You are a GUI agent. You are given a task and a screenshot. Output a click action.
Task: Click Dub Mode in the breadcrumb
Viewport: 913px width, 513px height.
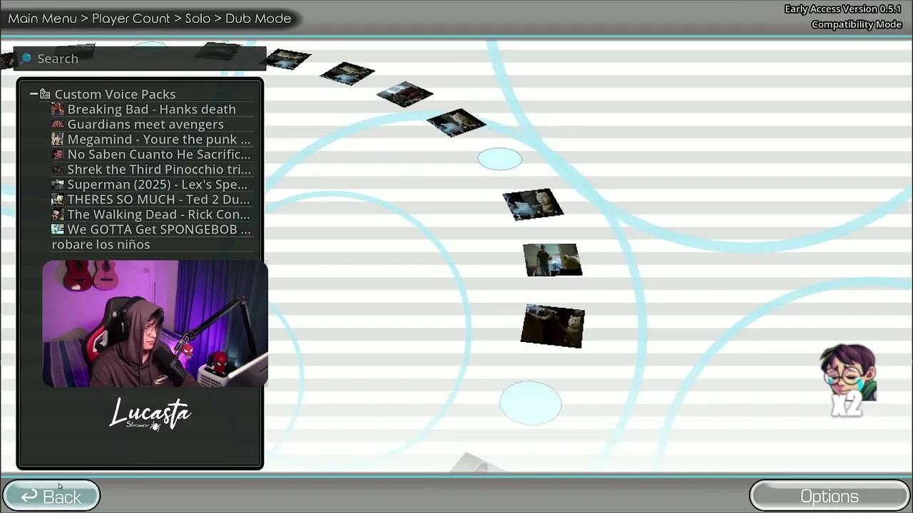pos(258,19)
